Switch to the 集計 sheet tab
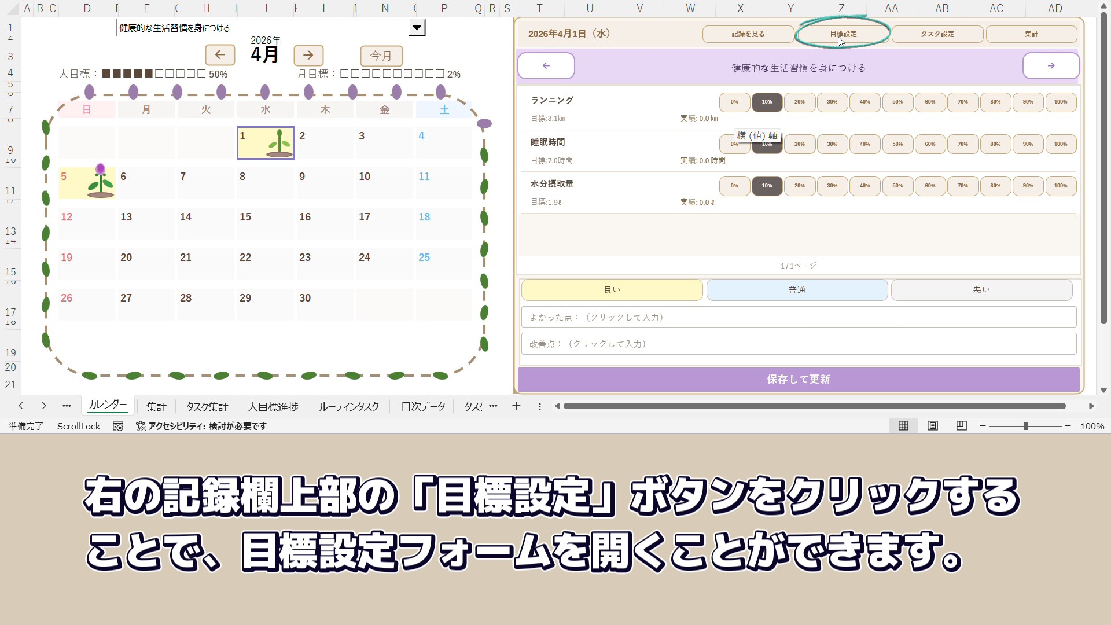 pyautogui.click(x=156, y=407)
